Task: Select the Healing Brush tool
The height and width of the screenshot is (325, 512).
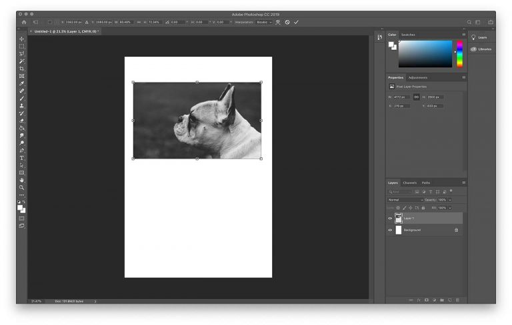Action: [21, 91]
